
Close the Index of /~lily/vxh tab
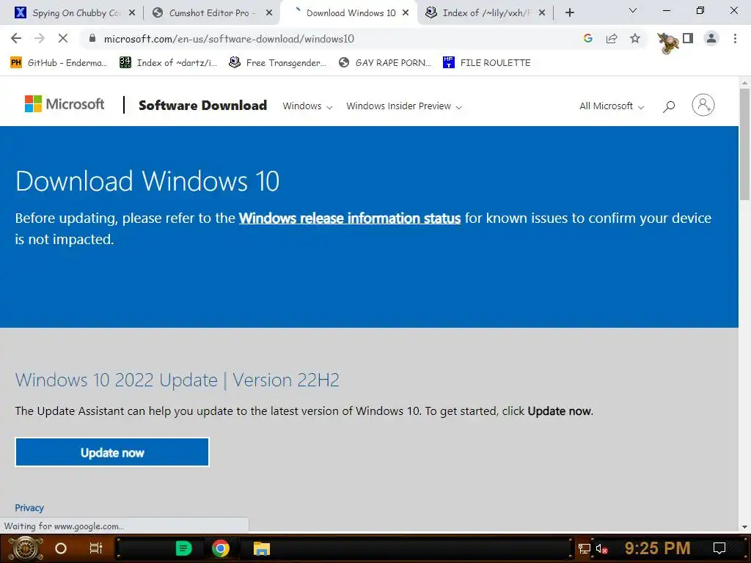coord(542,13)
